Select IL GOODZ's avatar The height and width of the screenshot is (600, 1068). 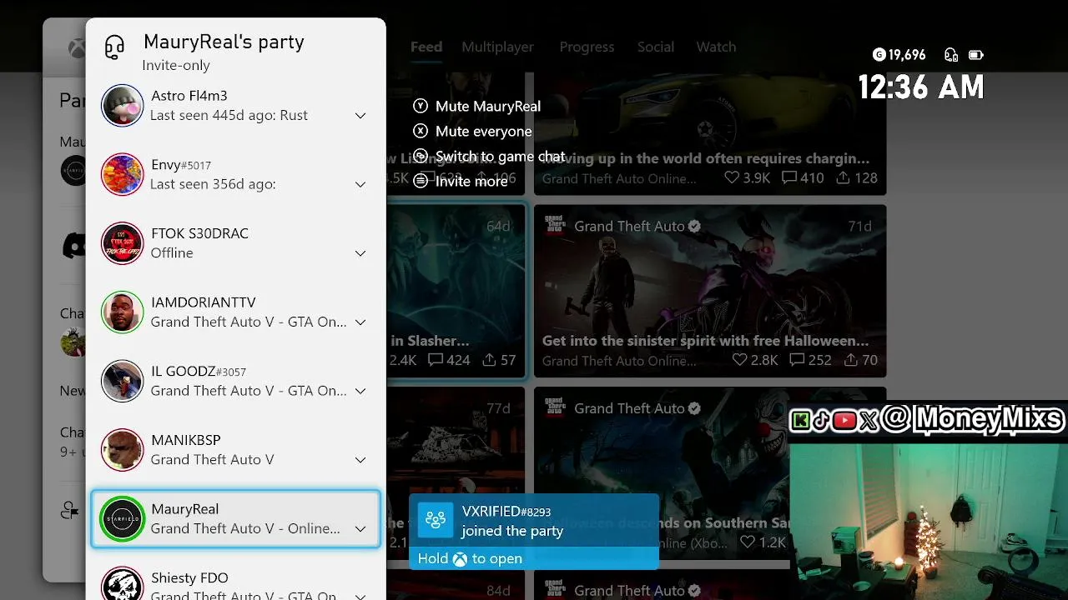123,382
